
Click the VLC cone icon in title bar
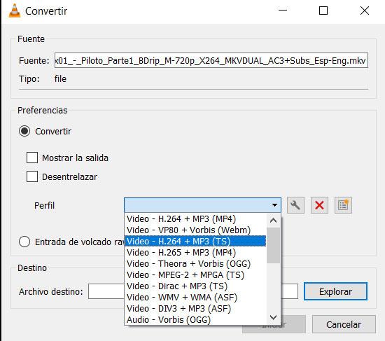(15, 11)
